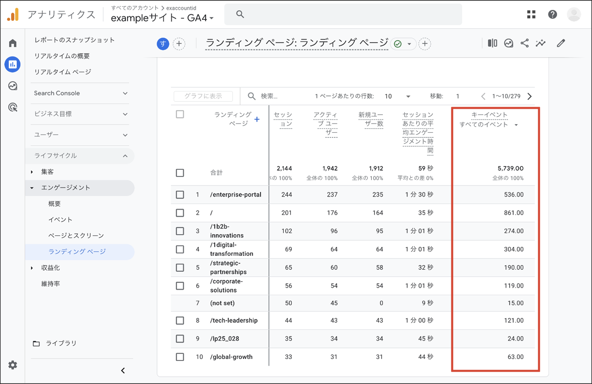Open the Advertising icon in left rail
592x384 pixels.
[x=12, y=108]
